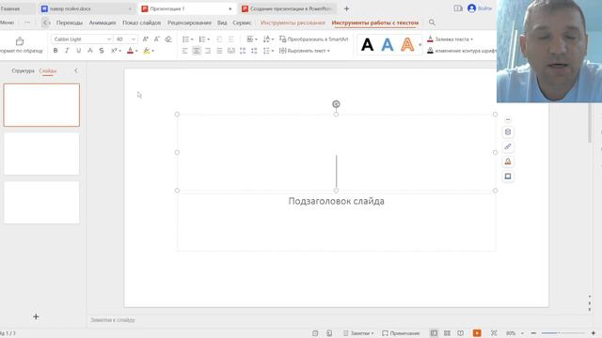
Task: Open the font name dropdown
Action: 109,39
